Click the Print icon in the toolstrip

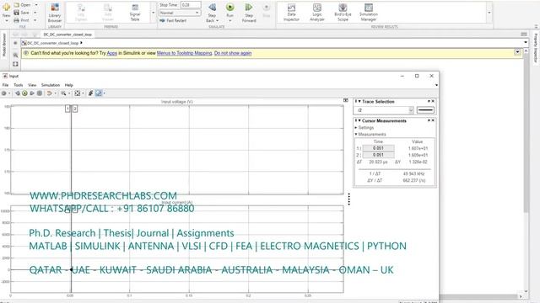pyautogui.click(x=17, y=20)
